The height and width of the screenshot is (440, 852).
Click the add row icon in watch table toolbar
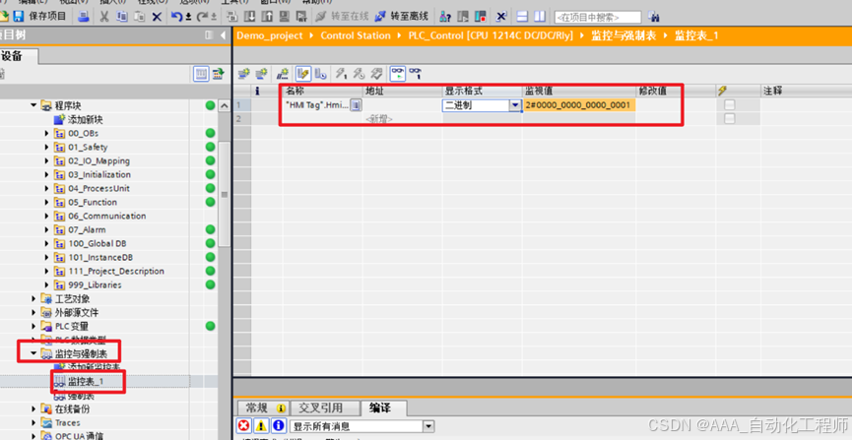click(261, 73)
